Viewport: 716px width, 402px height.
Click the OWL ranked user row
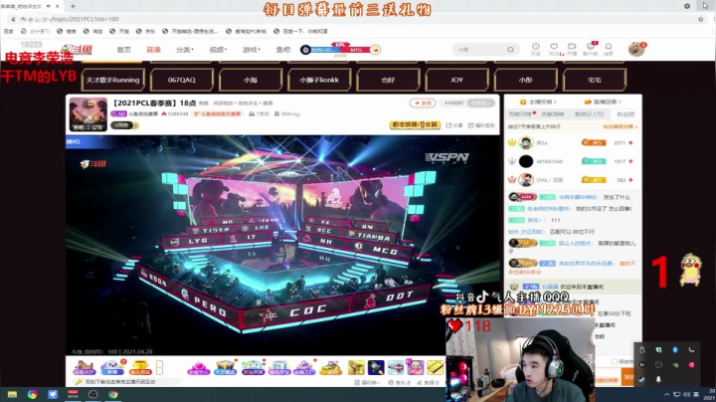pyautogui.click(x=572, y=180)
